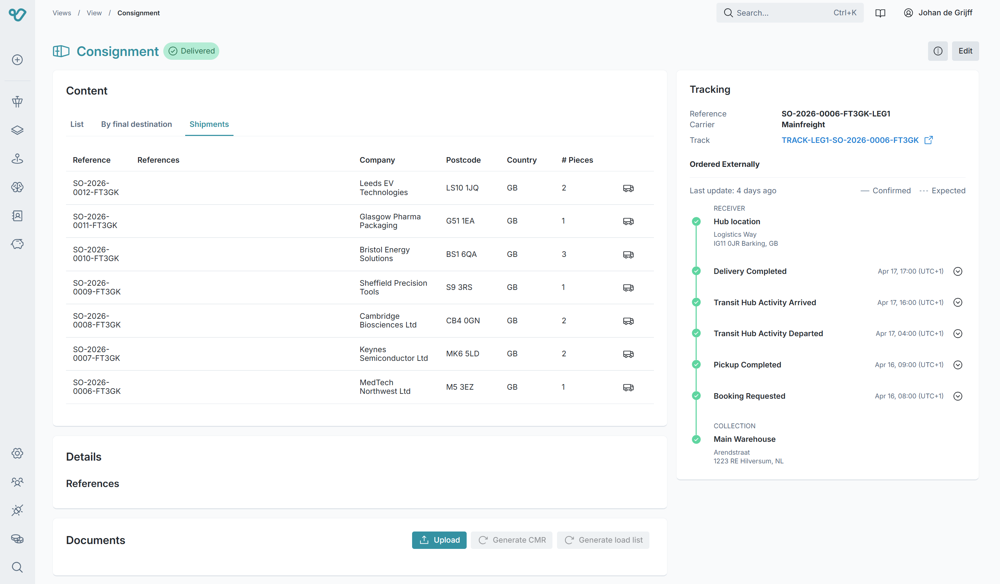
Task: Open the magnifier icon at sidebar bottom
Action: click(x=17, y=567)
